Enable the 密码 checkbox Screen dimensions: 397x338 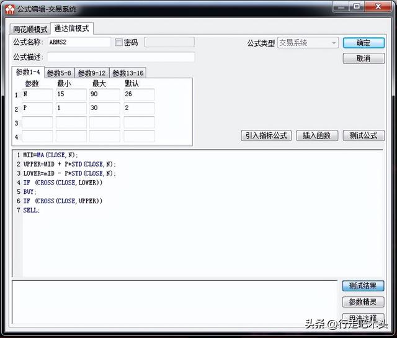(x=118, y=42)
